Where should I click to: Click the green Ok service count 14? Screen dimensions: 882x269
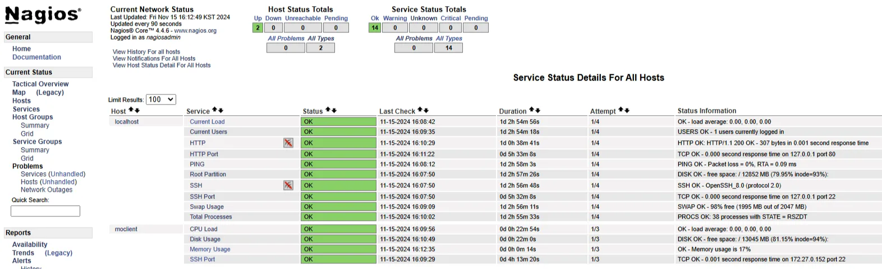[x=374, y=27]
